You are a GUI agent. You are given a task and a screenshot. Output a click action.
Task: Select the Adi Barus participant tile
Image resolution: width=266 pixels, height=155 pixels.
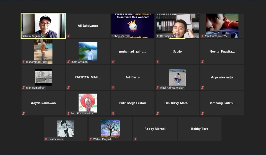(x=132, y=77)
